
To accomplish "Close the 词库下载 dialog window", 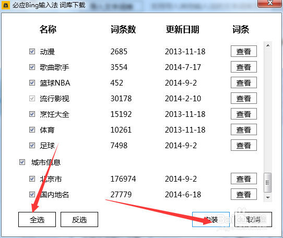I will (x=270, y=3).
